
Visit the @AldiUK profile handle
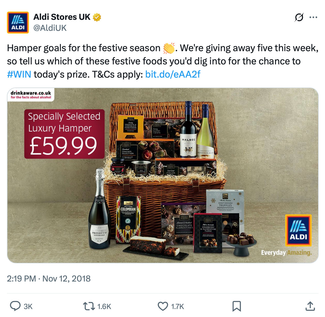[50, 28]
